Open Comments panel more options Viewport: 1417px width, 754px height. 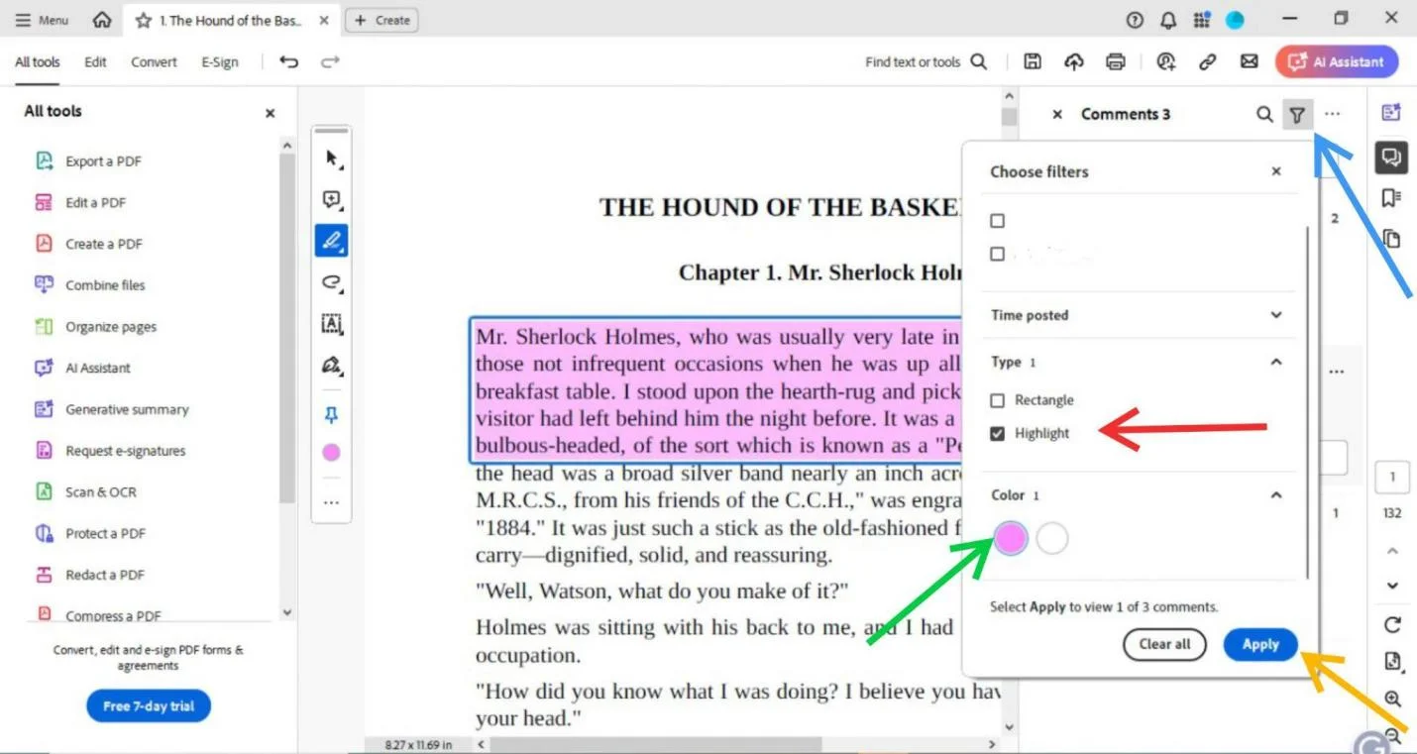[x=1332, y=114]
